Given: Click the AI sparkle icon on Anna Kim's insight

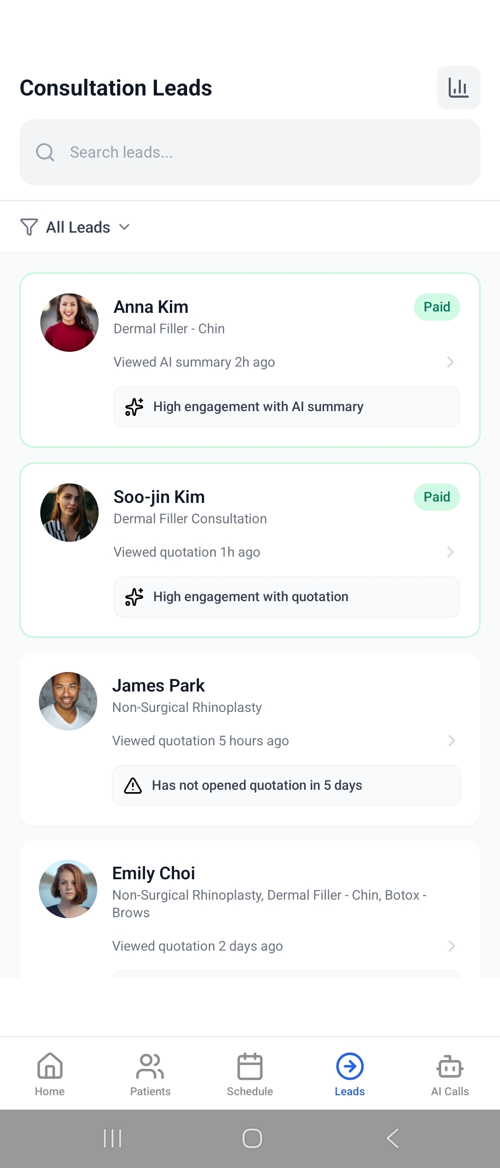Looking at the screenshot, I should pyautogui.click(x=133, y=406).
